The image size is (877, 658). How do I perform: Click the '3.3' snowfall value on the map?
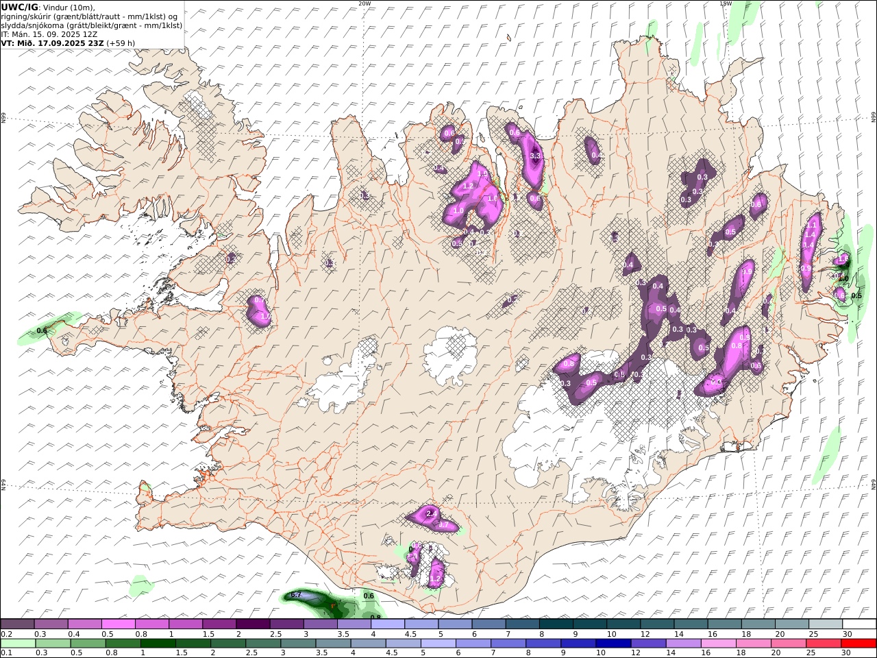click(536, 156)
